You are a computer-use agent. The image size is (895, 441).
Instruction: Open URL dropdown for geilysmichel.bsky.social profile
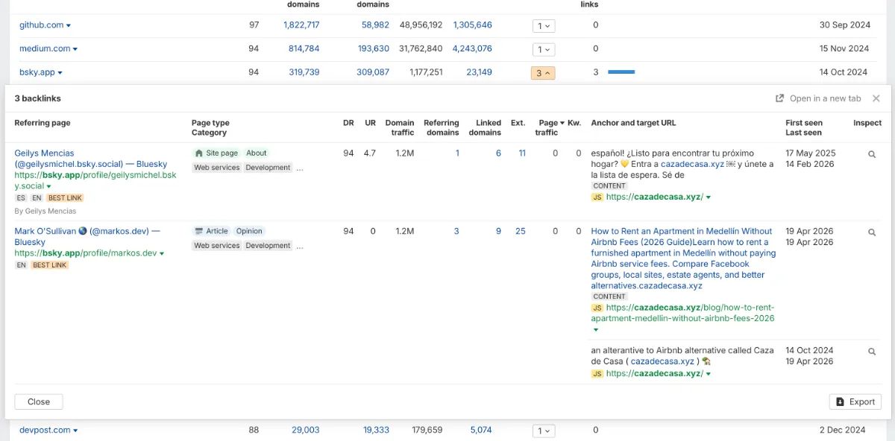(49, 187)
